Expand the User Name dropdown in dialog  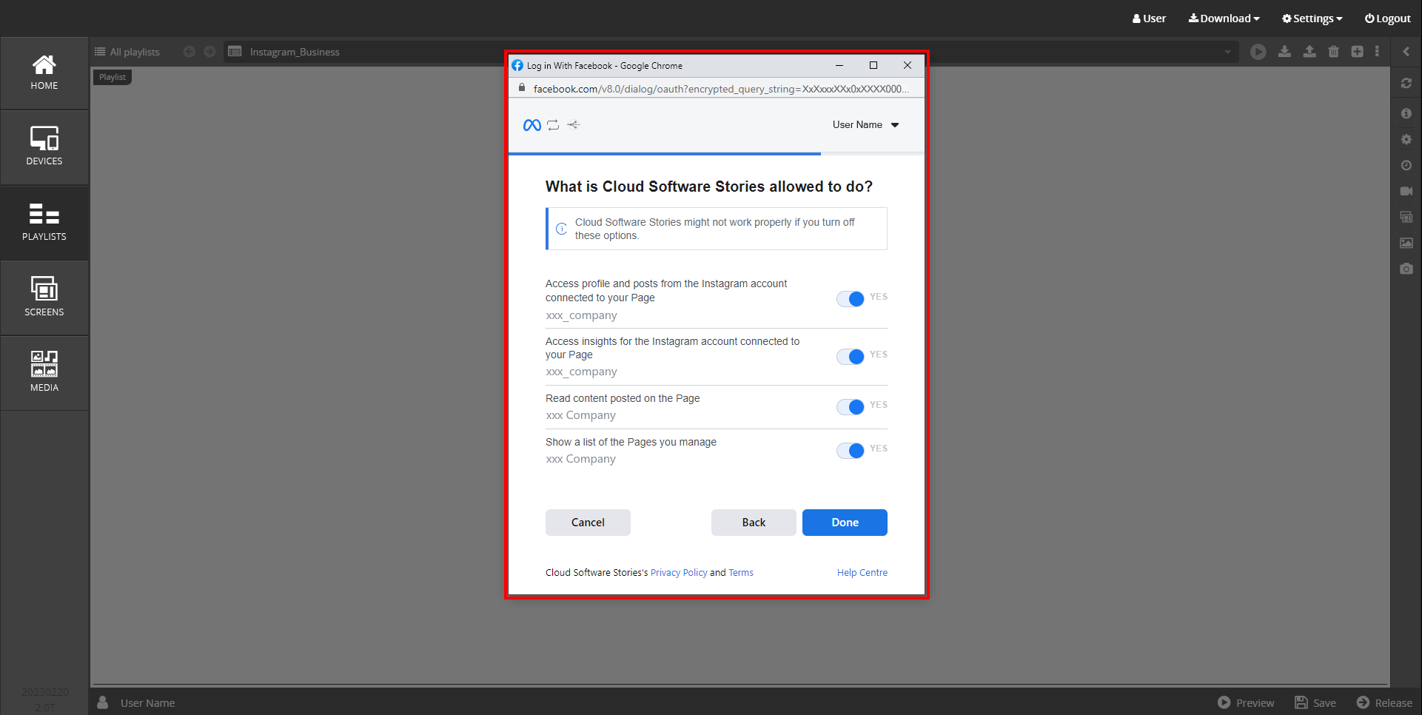(x=866, y=125)
